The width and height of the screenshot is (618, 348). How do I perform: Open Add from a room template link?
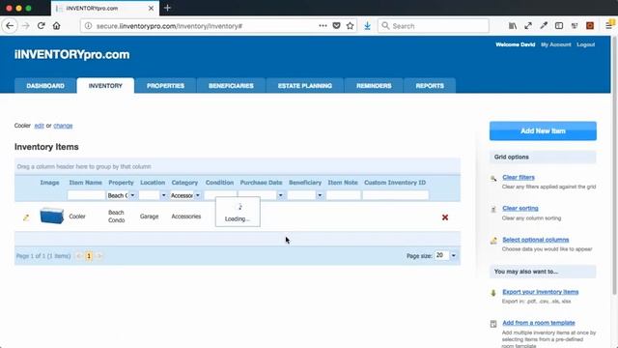[x=539, y=323]
